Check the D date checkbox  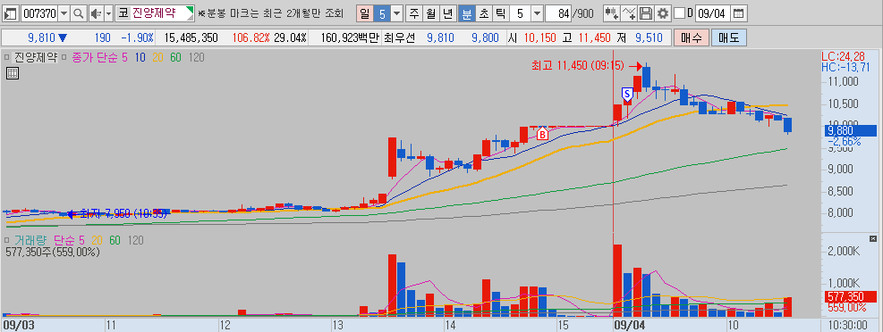[x=680, y=12]
